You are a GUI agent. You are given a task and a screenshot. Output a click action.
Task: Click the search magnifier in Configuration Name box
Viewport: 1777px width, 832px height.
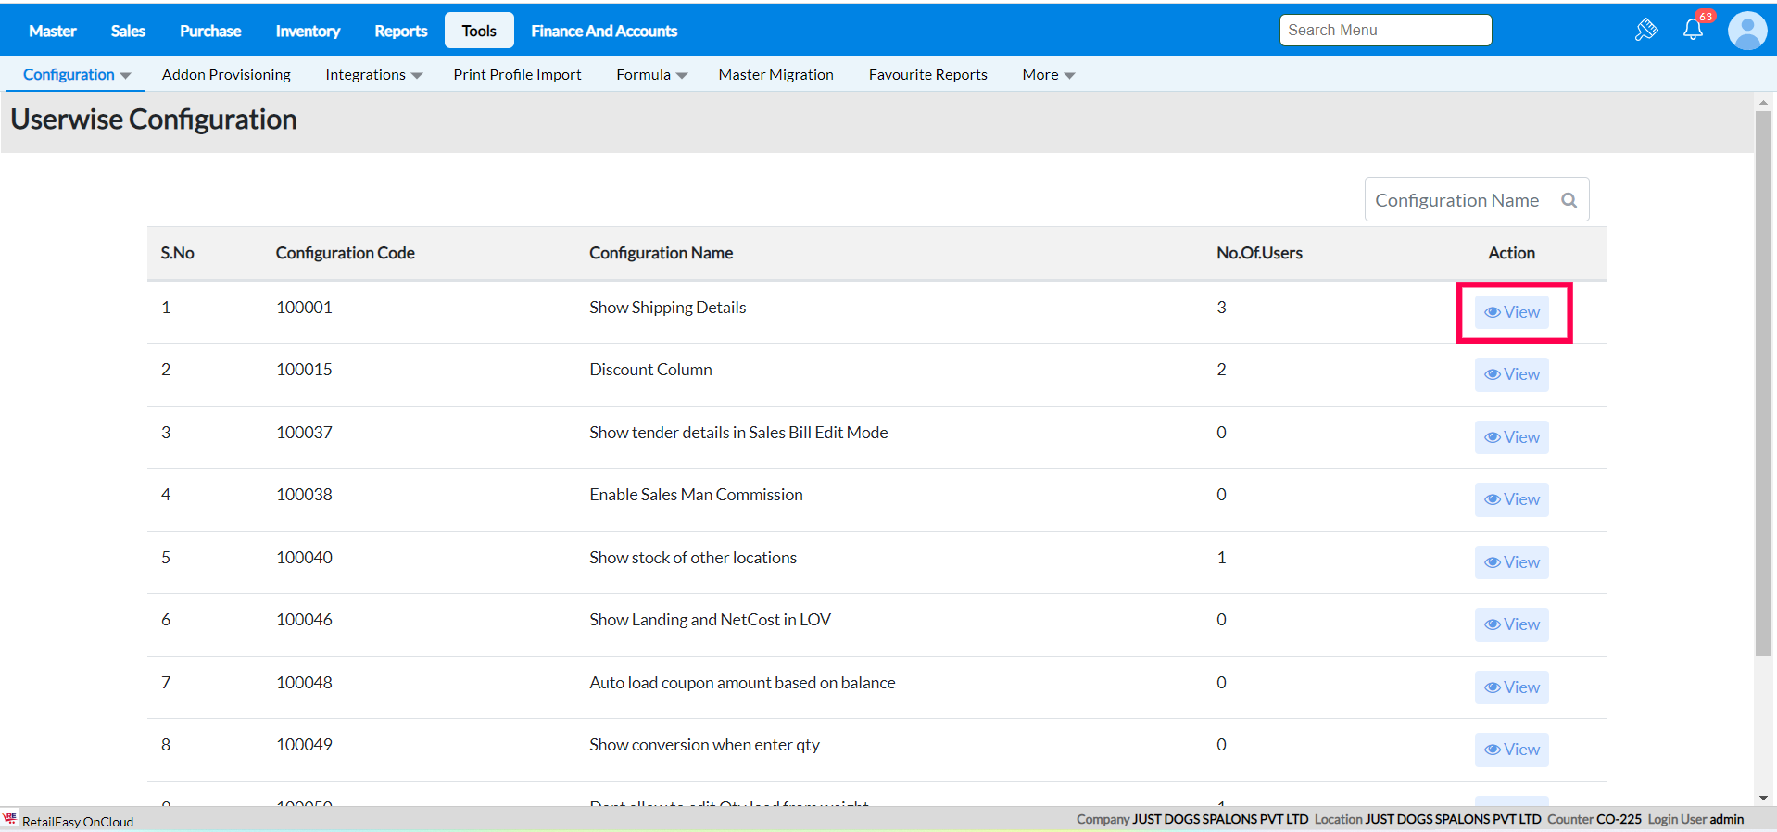(1569, 200)
